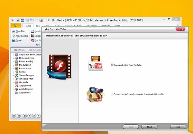Click the Next button in wizard
Viewport: 193px width, 134px height.
149,127
